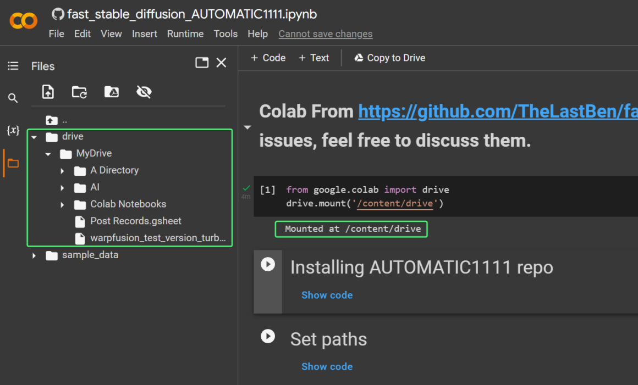Select the sample_data folder name

point(90,255)
